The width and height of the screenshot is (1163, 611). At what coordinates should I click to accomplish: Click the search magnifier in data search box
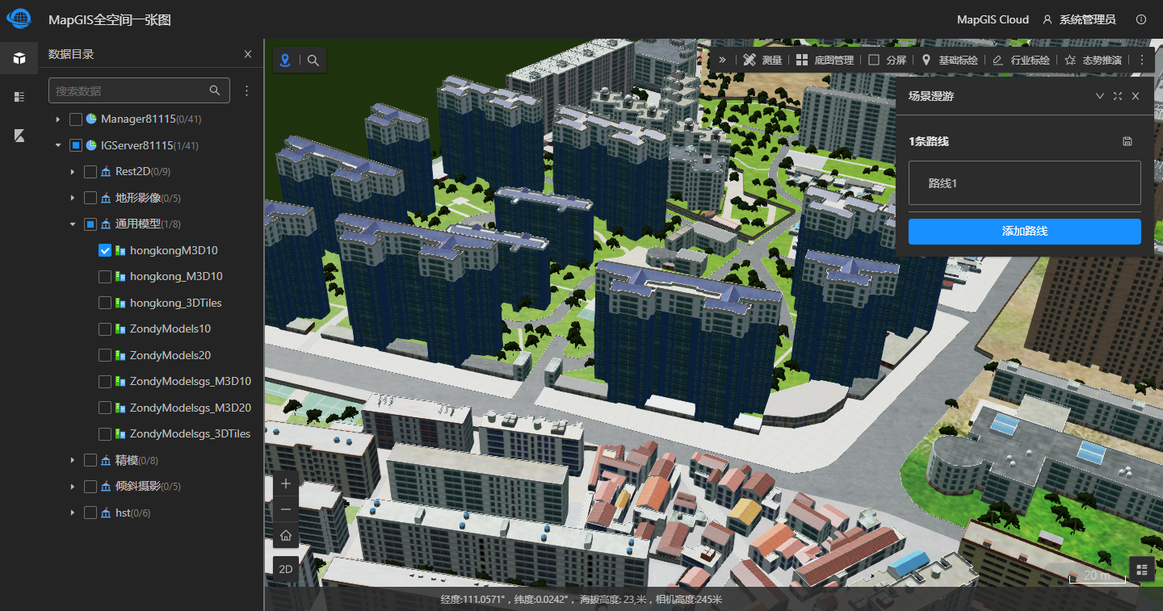coord(215,90)
